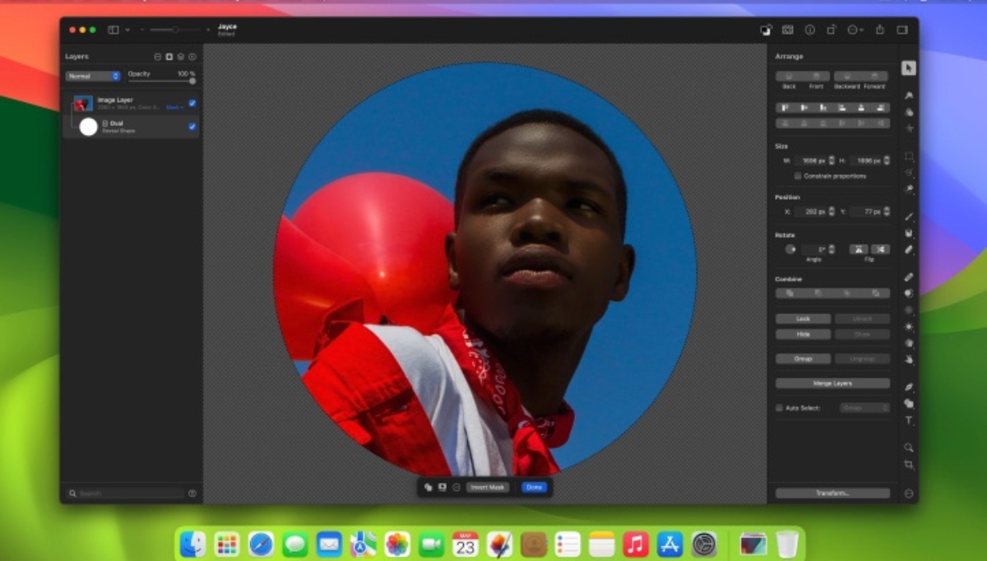
Task: Click the Flip horizontal icon
Action: pyautogui.click(x=858, y=249)
